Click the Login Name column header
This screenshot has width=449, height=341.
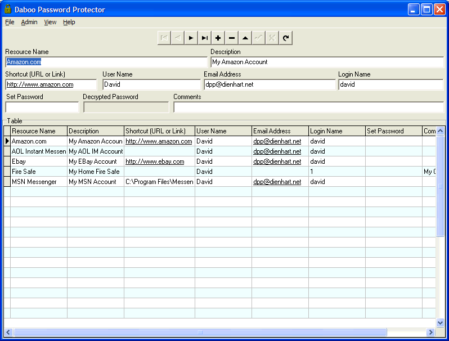[336, 131]
